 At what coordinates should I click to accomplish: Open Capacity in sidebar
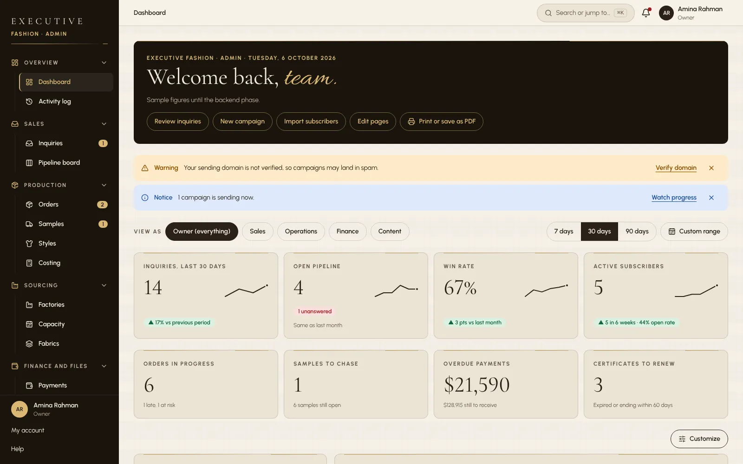tap(66, 324)
